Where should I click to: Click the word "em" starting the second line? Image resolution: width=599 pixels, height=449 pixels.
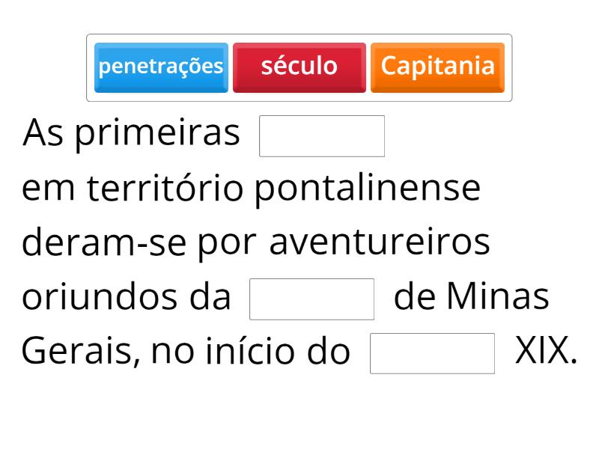point(49,189)
